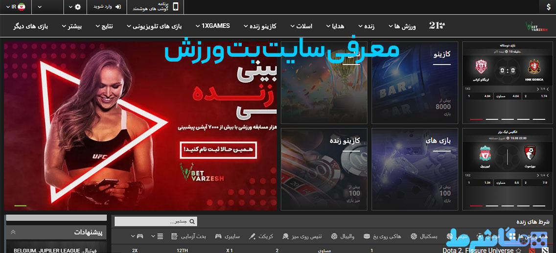
Task: Expand the بیشتر more menu
Action: (x=72, y=26)
